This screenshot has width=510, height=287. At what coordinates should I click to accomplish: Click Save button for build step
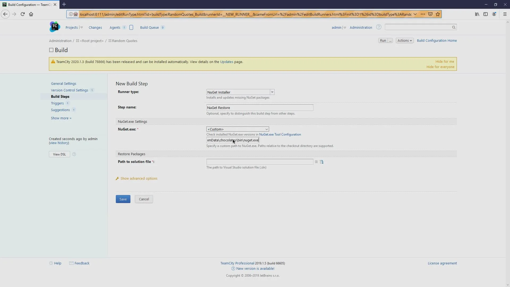point(123,199)
